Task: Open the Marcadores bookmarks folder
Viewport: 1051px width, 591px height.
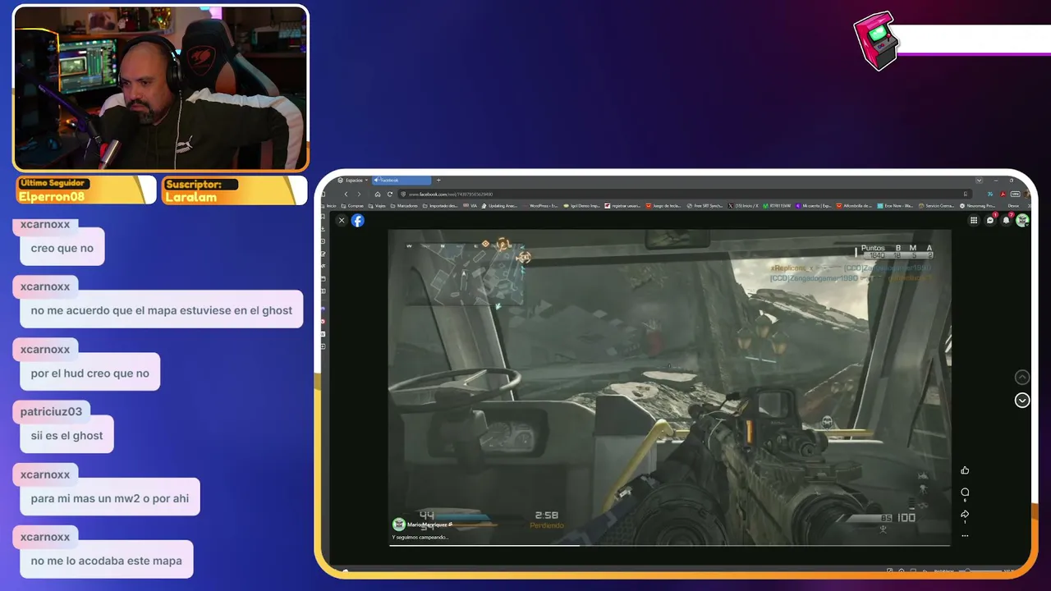Action: [405, 206]
